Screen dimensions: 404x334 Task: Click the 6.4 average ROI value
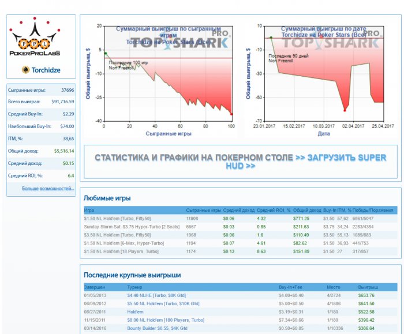pyautogui.click(x=71, y=175)
